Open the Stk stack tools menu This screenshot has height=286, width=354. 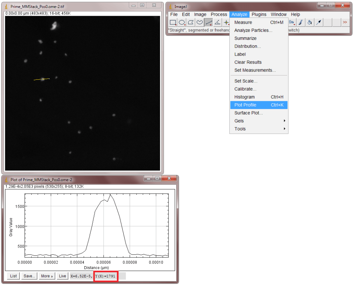pos(292,22)
